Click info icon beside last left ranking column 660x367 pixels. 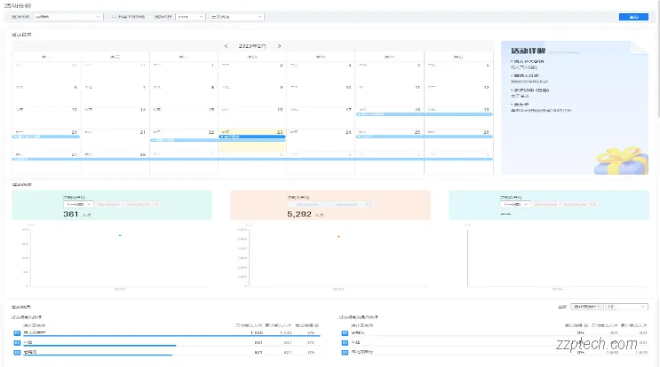317,325
